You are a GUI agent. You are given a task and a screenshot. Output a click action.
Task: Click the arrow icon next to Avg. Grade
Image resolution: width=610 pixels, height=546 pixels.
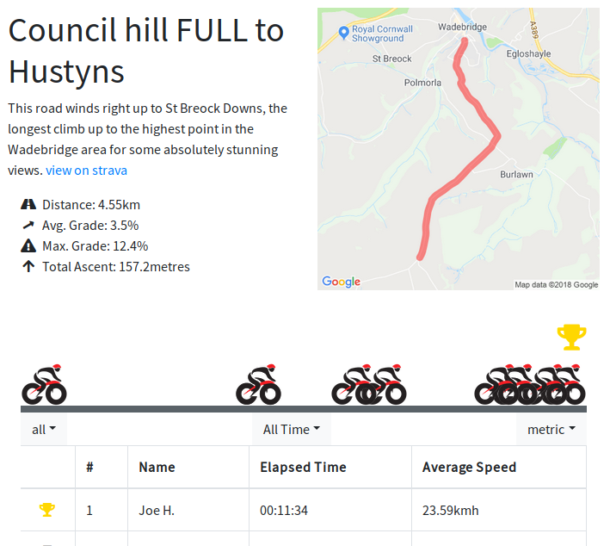tap(28, 226)
